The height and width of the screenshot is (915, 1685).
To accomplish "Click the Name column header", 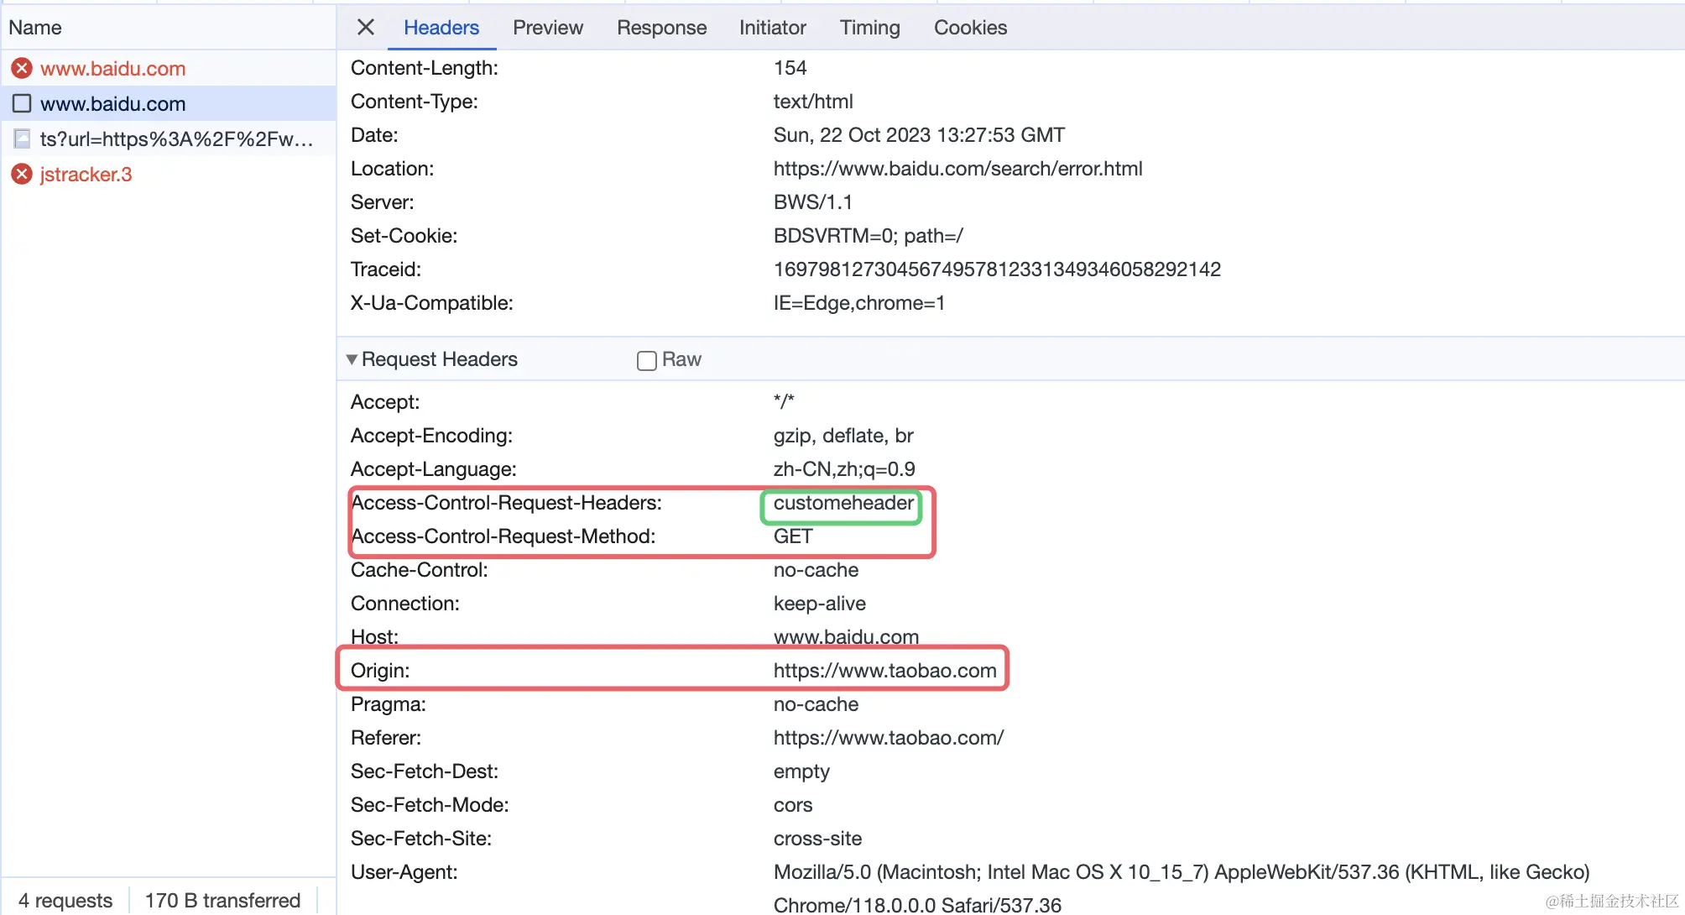I will (35, 28).
